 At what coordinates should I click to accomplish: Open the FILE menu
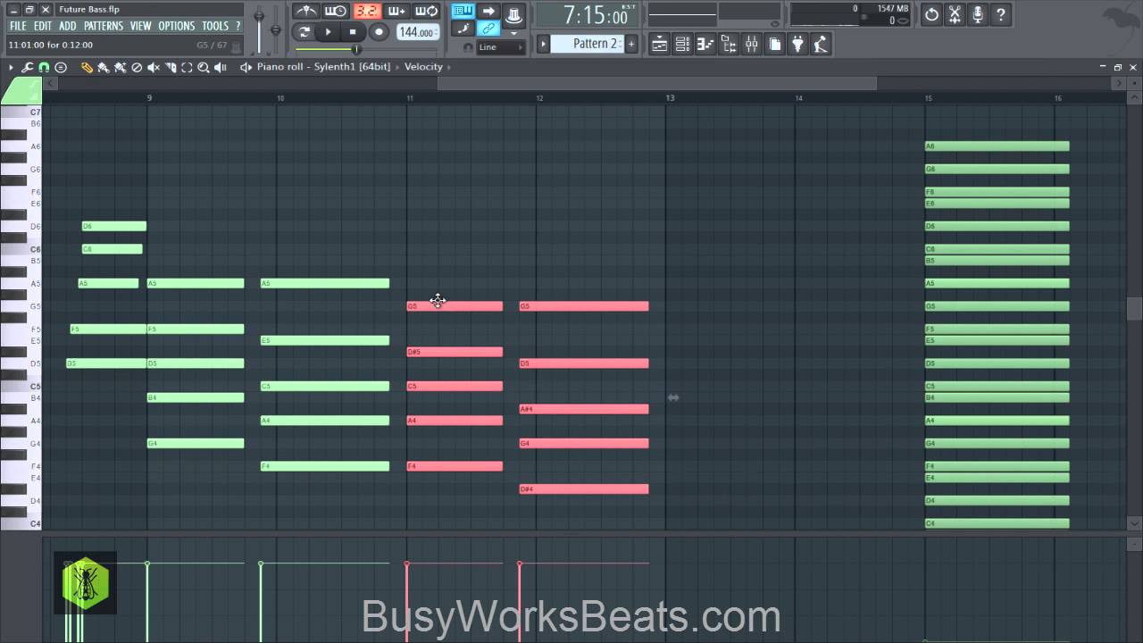click(x=18, y=26)
